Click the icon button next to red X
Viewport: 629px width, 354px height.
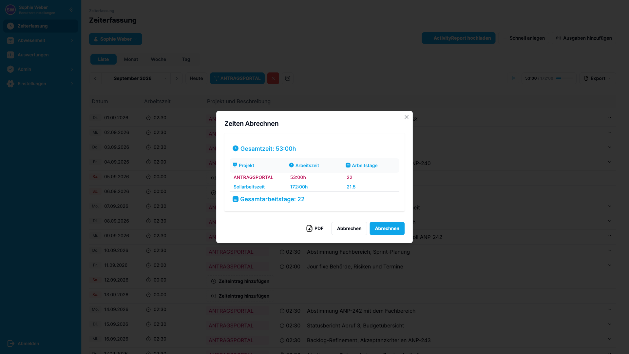(288, 78)
